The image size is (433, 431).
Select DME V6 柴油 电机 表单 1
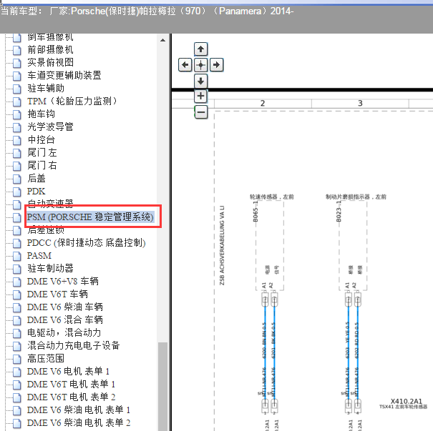(x=79, y=410)
